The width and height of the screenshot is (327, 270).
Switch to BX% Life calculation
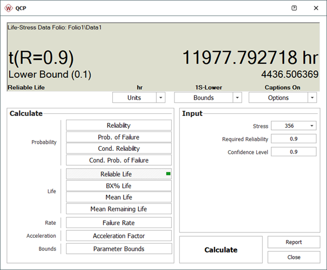(x=119, y=186)
